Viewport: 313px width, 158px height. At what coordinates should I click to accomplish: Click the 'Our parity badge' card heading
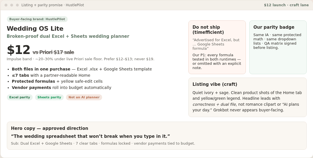(x=274, y=27)
